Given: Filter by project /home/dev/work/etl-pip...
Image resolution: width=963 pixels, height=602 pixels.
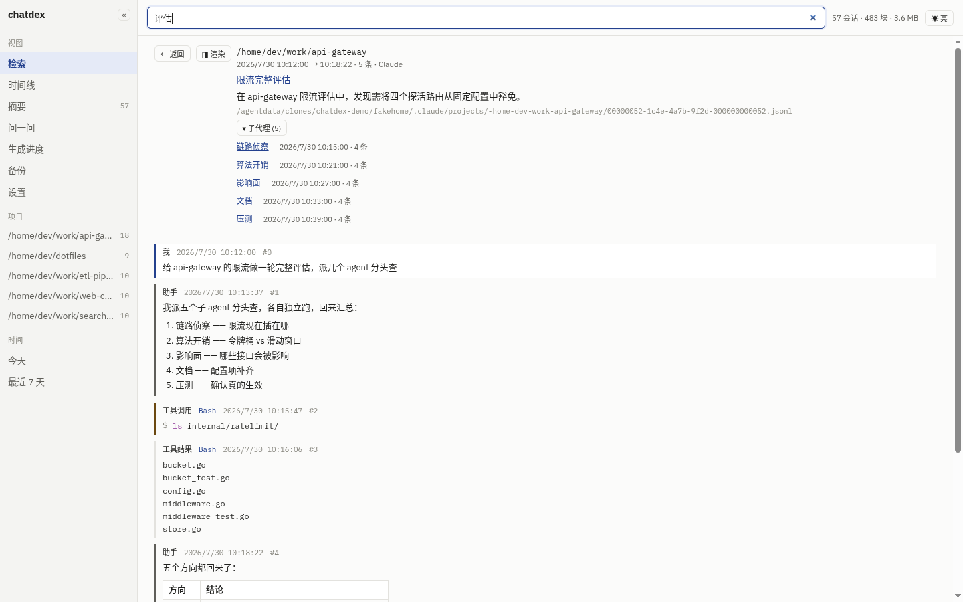Looking at the screenshot, I should [68, 276].
